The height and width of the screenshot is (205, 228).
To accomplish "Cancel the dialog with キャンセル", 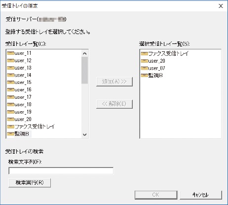I will click(201, 195).
